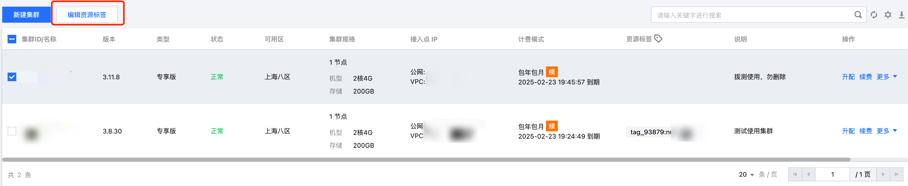Focus the keyword search input field
This screenshot has height=186, width=908.
(x=751, y=15)
